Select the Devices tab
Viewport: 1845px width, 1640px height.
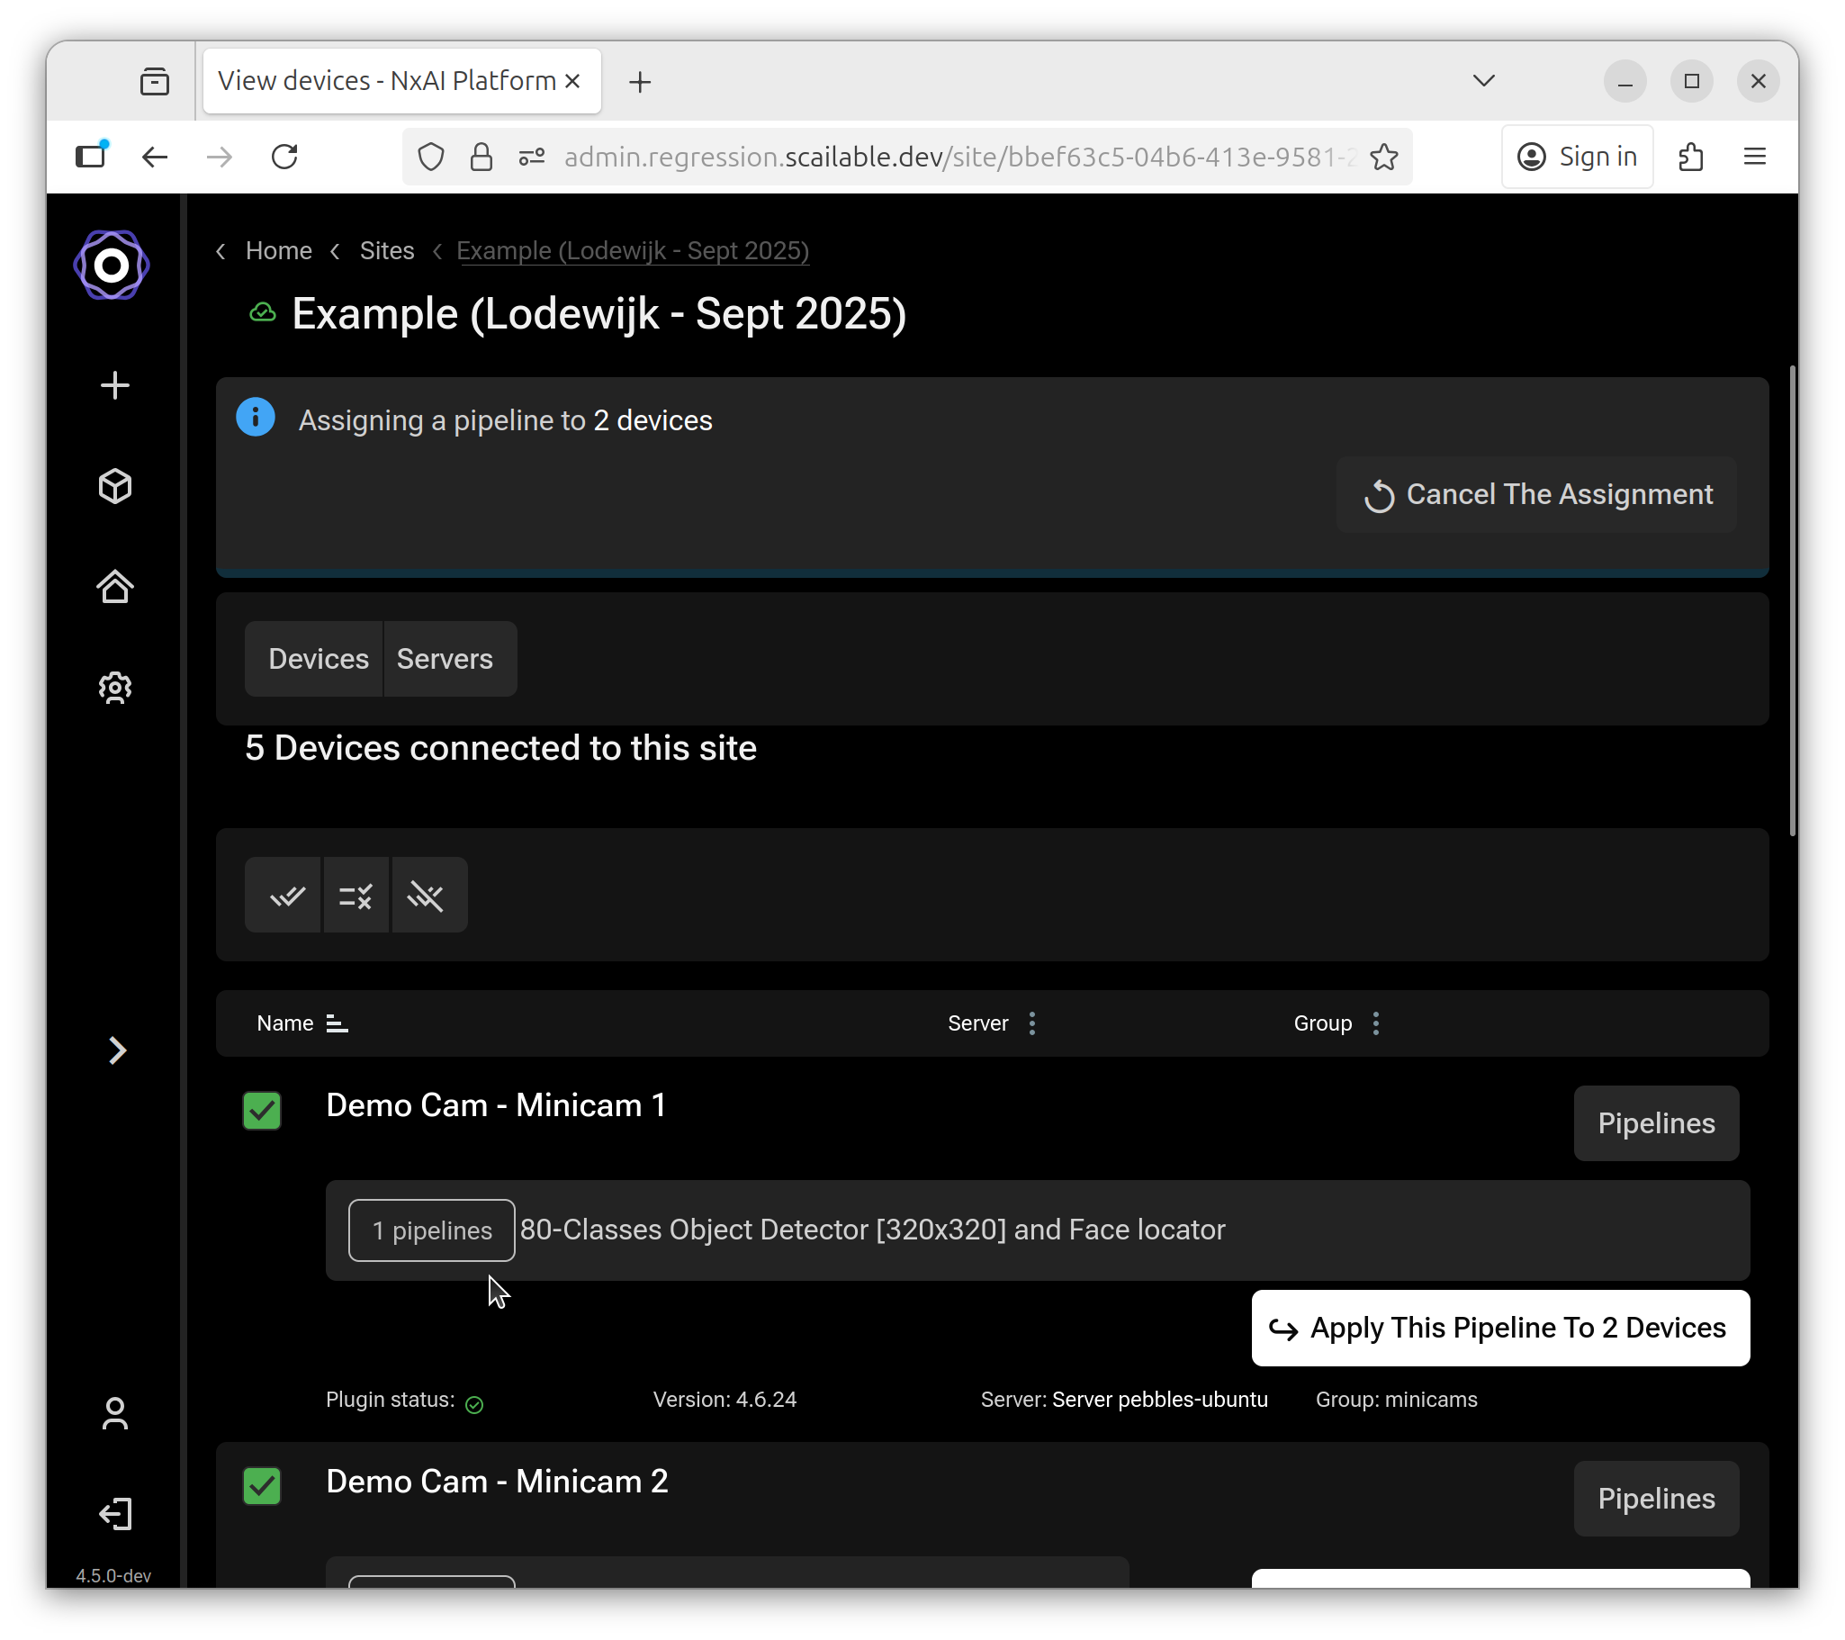click(318, 659)
